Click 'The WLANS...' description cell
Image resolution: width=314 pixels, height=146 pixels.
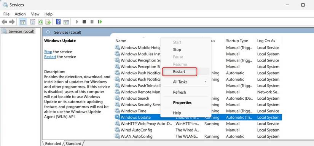click(186, 137)
